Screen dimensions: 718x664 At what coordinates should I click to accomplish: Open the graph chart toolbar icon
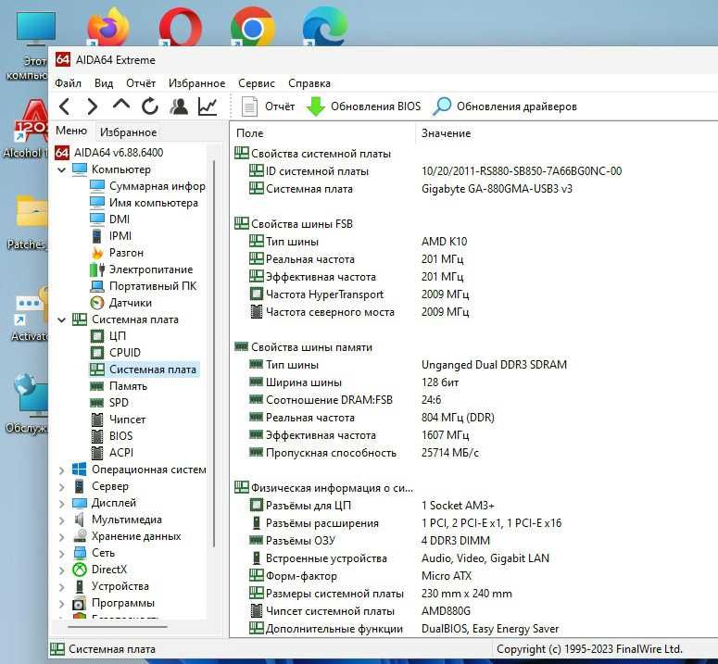click(208, 106)
